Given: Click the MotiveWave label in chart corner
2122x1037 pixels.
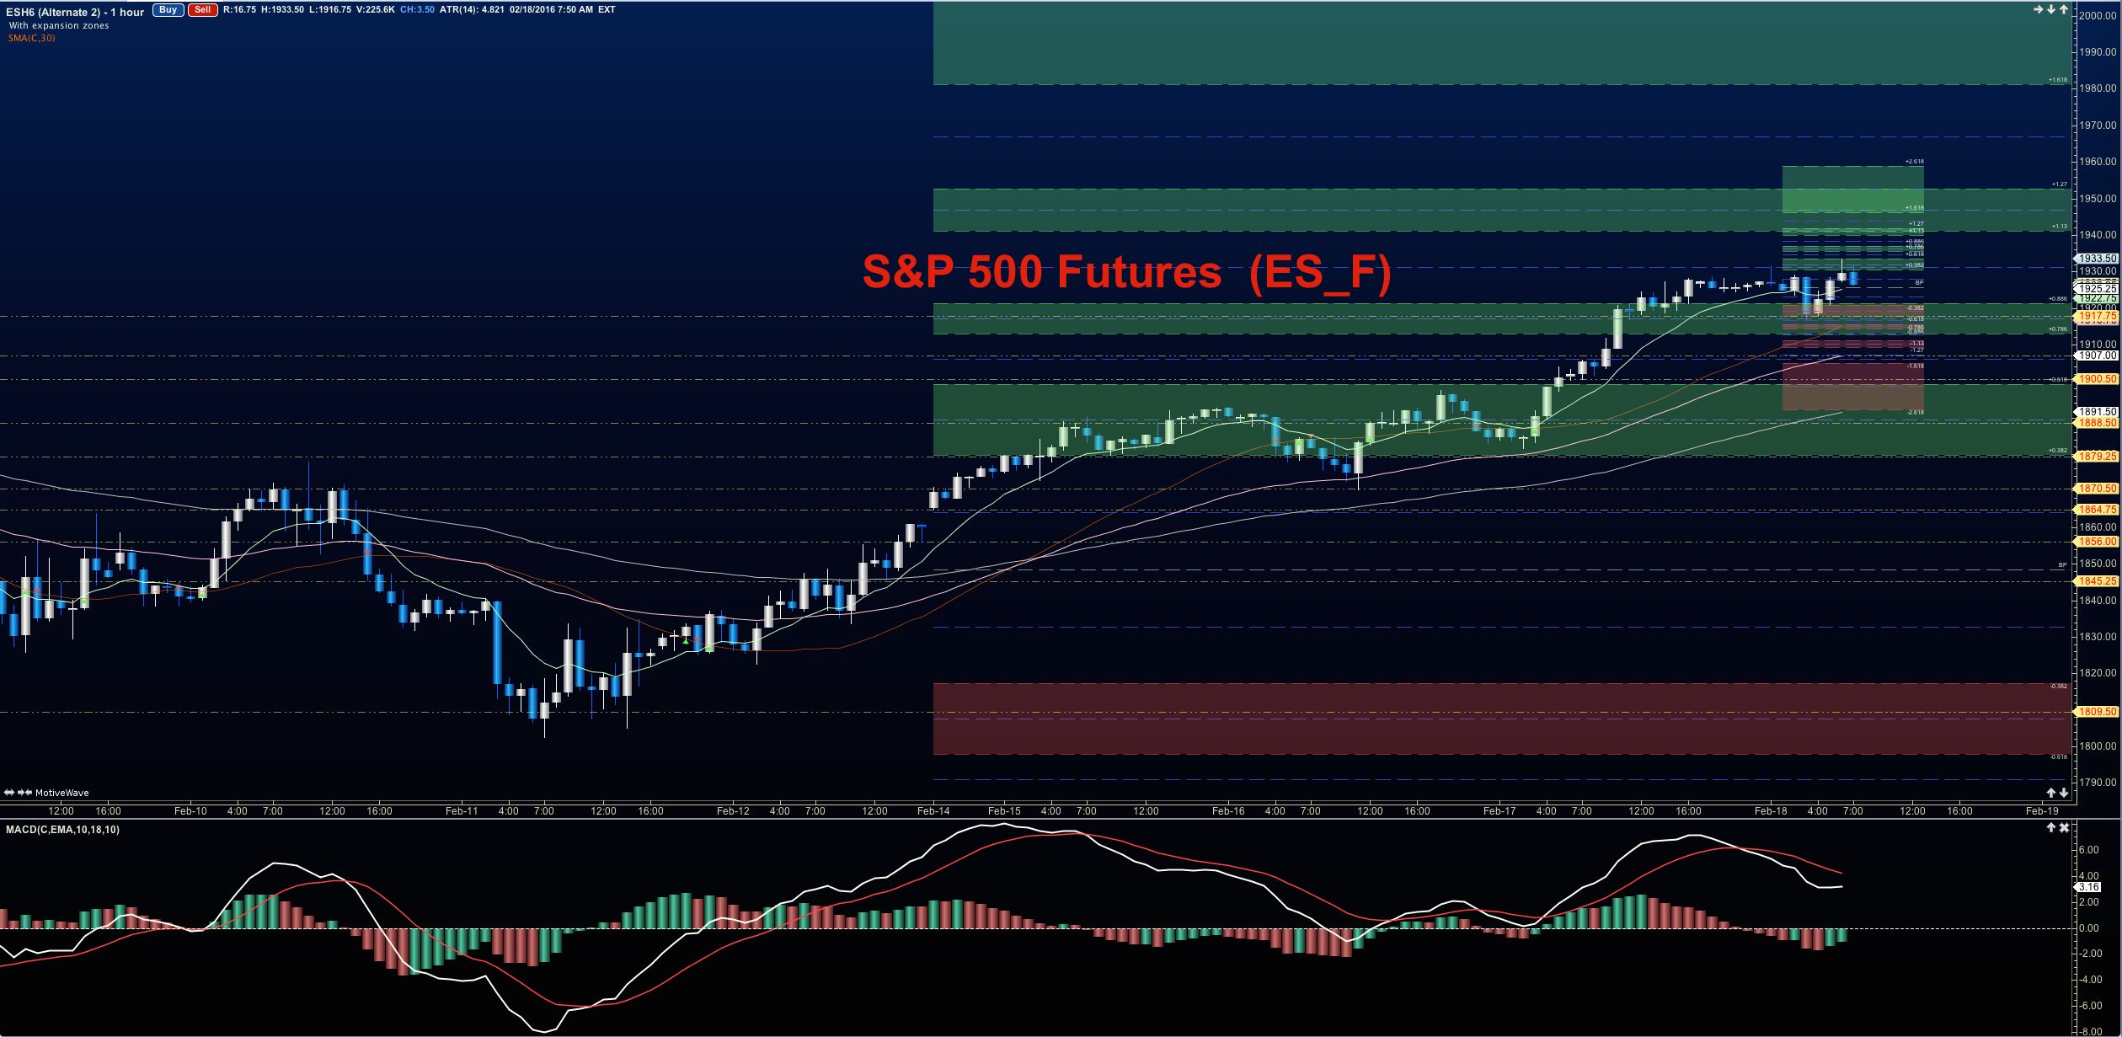Looking at the screenshot, I should pyautogui.click(x=62, y=793).
